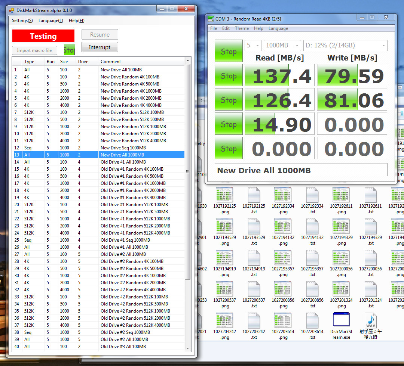Click the macro list vertical scrollbar thumb
This screenshot has width=404, height=366.
pos(187,172)
